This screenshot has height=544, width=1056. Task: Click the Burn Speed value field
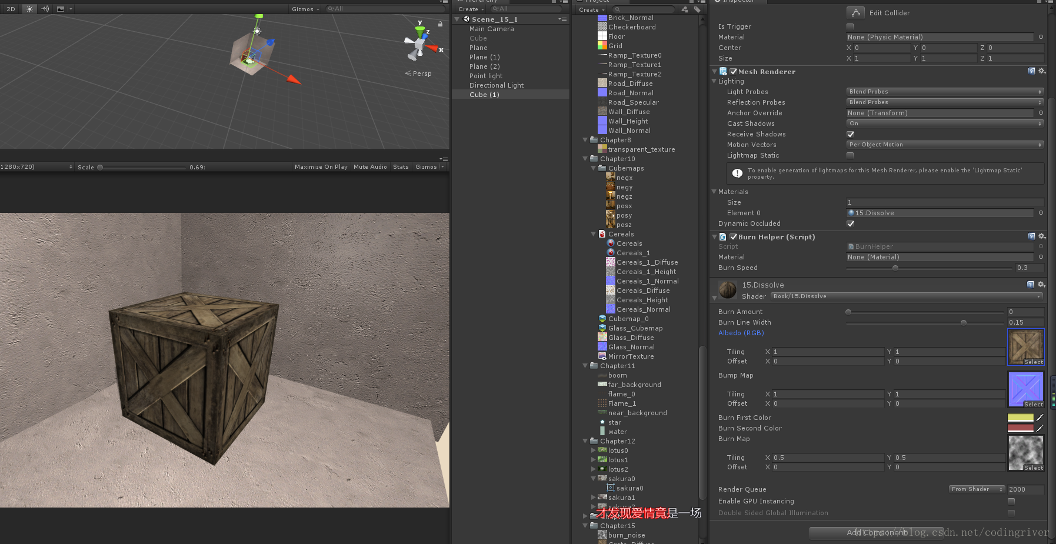pyautogui.click(x=1029, y=268)
